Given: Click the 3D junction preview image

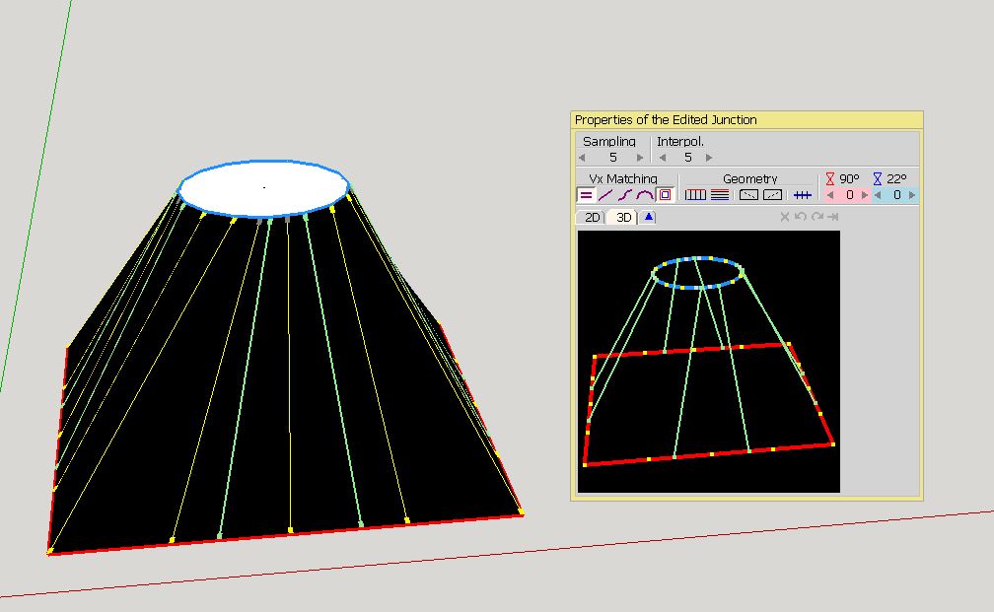Looking at the screenshot, I should point(708,361).
